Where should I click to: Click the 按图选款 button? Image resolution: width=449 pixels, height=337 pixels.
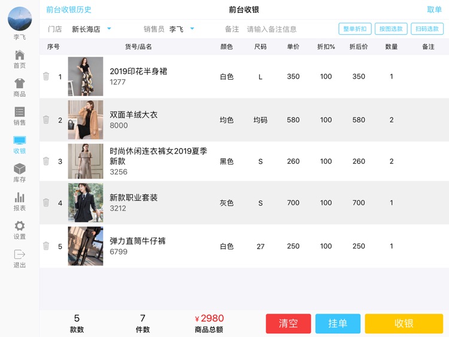[391, 29]
